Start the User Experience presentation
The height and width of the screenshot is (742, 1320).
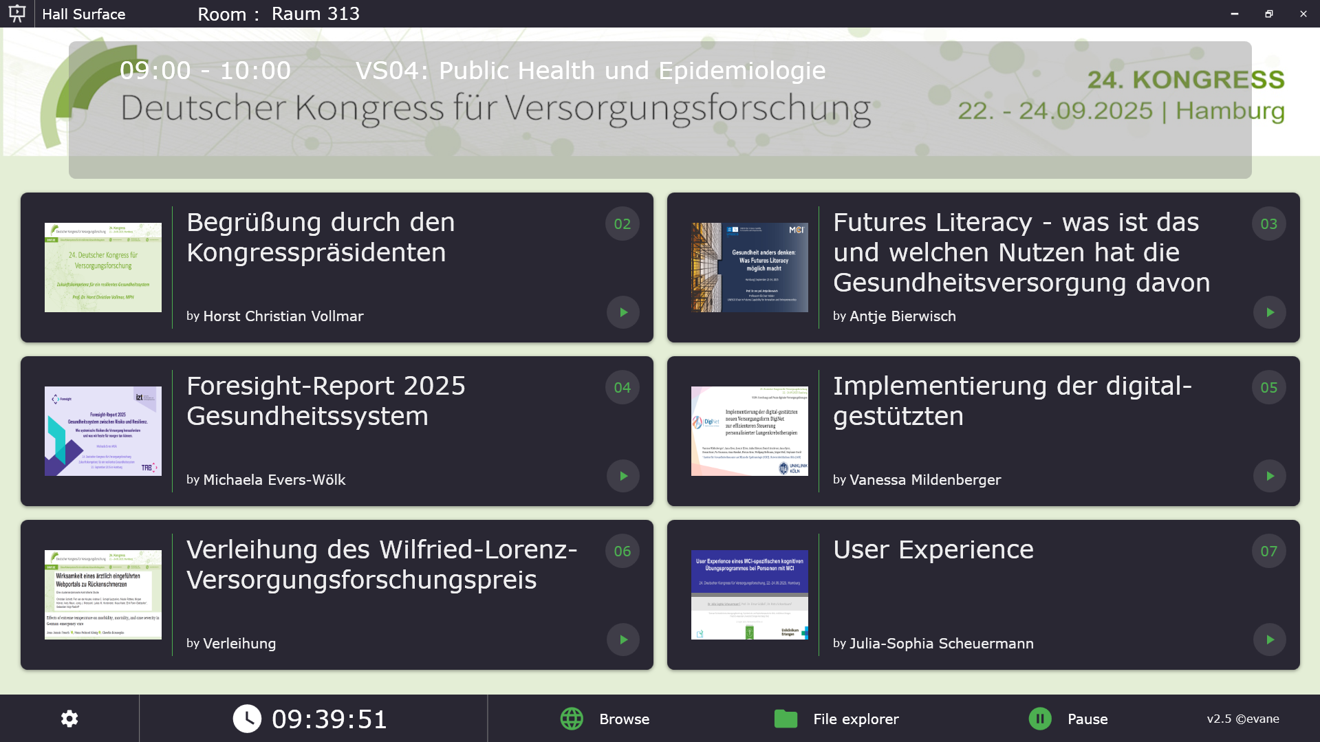(x=1269, y=640)
